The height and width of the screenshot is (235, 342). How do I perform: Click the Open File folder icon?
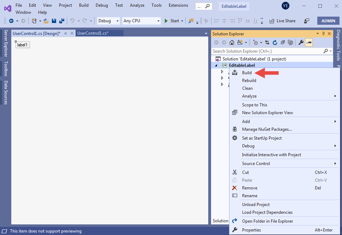click(46, 21)
